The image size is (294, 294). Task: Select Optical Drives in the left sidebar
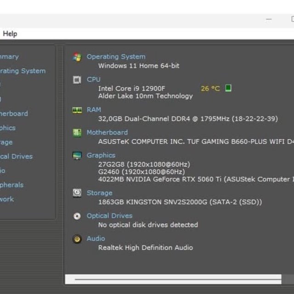tap(16, 156)
